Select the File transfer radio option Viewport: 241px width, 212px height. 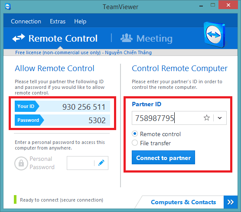tap(135, 143)
